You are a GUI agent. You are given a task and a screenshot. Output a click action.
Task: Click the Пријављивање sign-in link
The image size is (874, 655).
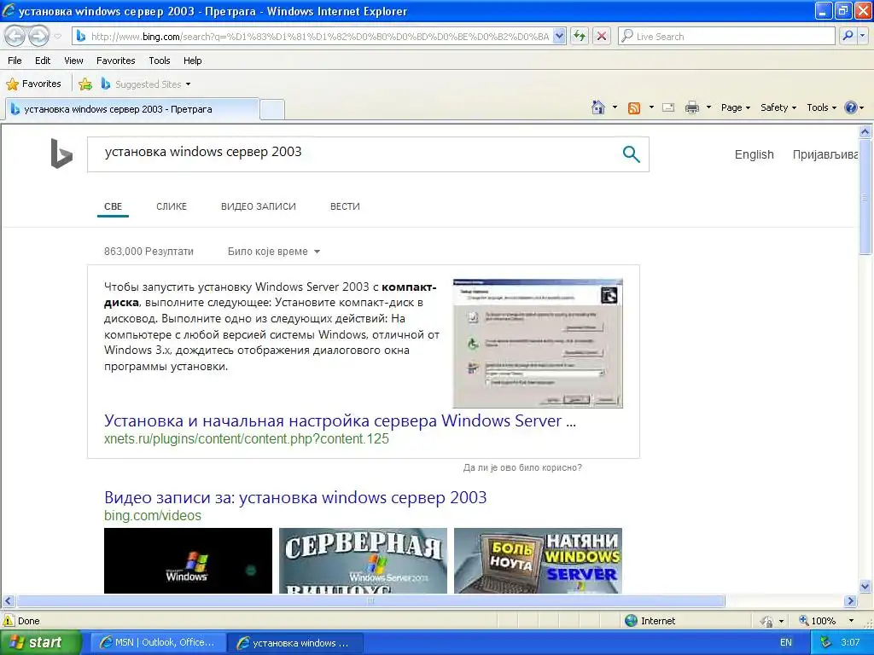pyautogui.click(x=825, y=155)
